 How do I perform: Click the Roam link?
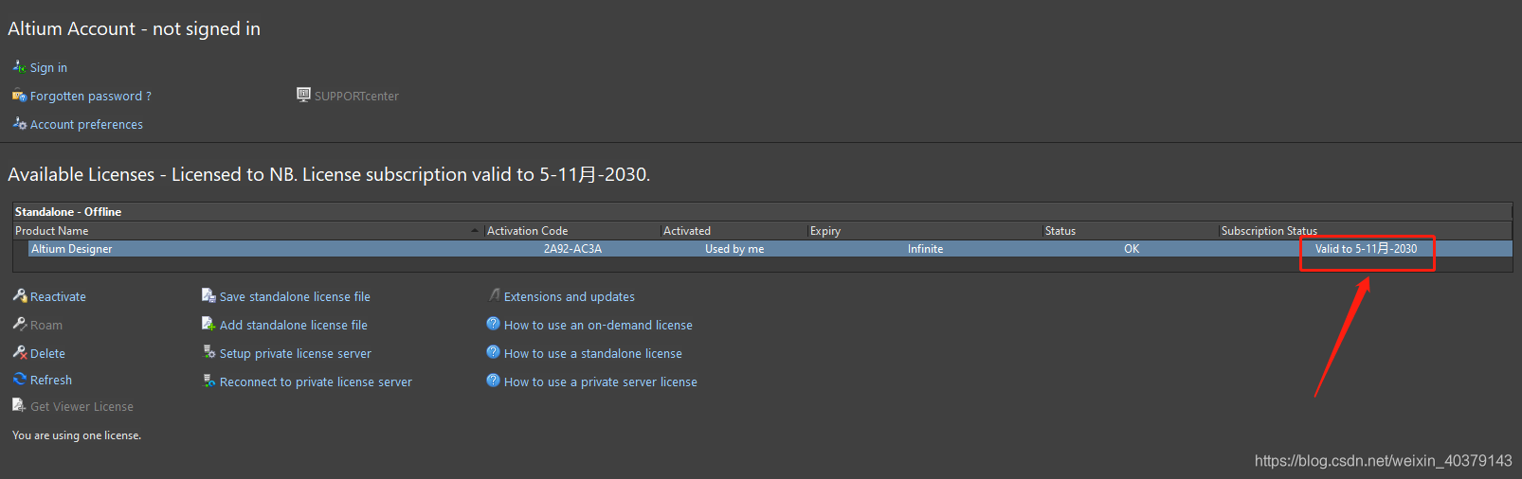pyautogui.click(x=46, y=326)
